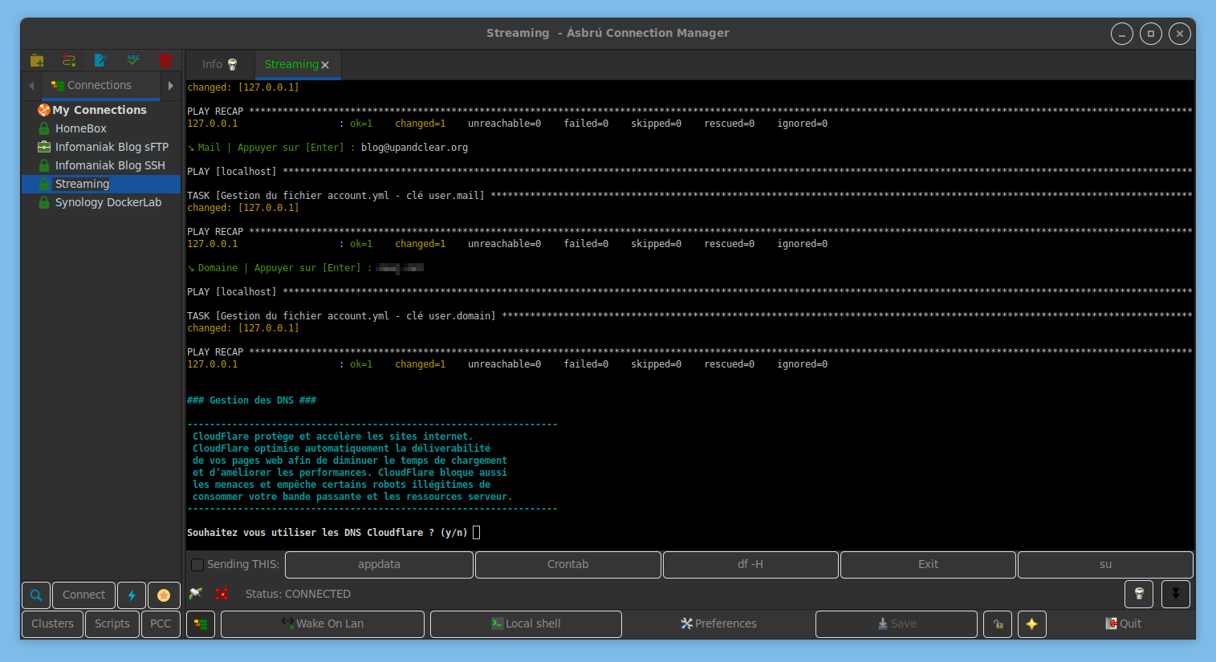Screen dimensions: 1216x662
Task: Maximize the Ásbrú window
Action: point(1151,34)
